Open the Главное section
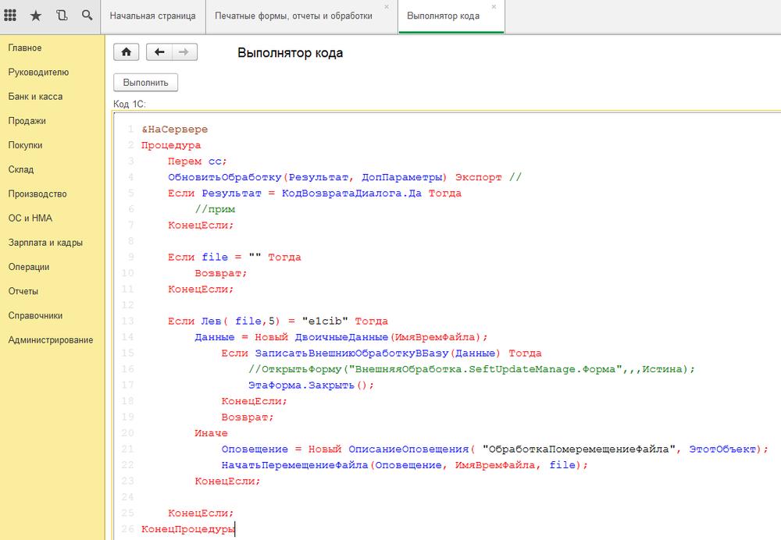The width and height of the screenshot is (781, 540). point(25,48)
